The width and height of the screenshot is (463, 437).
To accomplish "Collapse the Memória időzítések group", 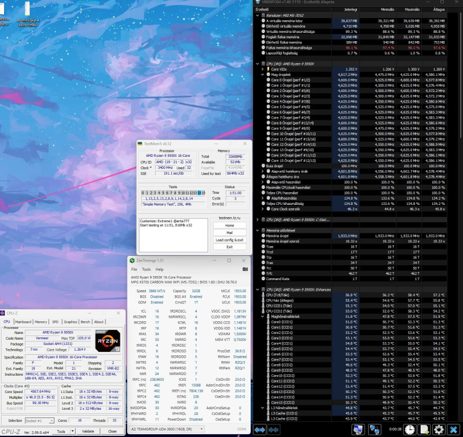I will tap(258, 230).
